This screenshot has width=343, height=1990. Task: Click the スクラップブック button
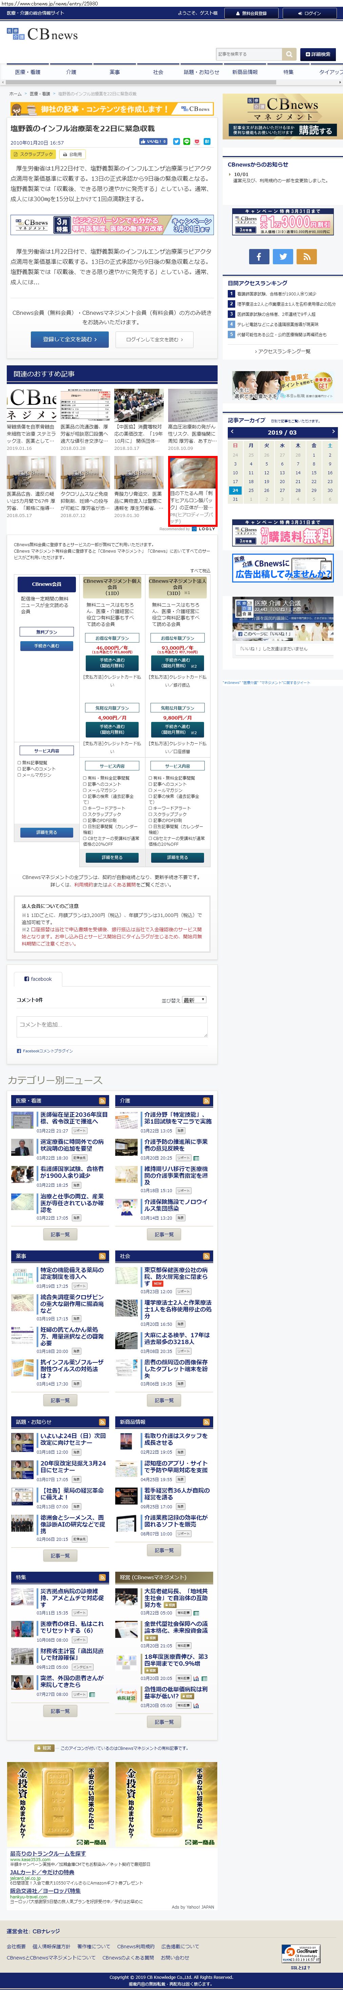pos(33,154)
